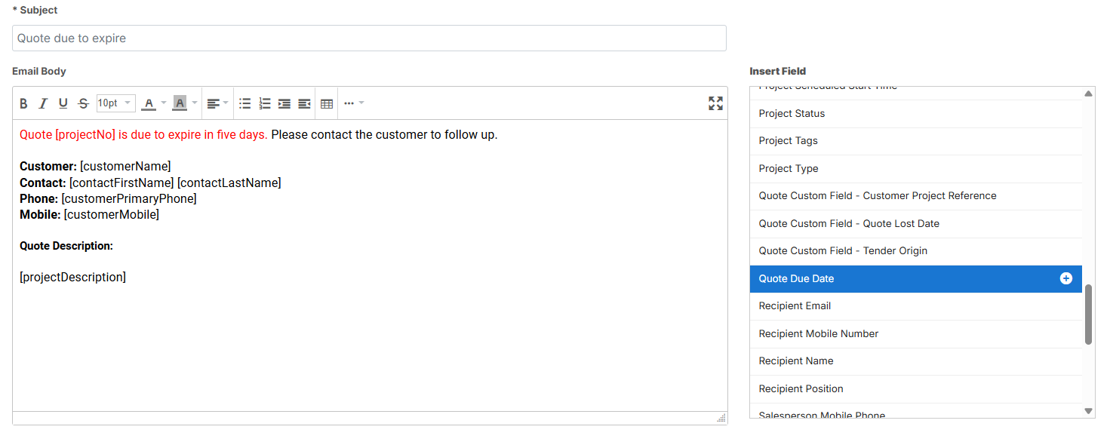
Task: Insert a table into email body
Action: tap(327, 103)
